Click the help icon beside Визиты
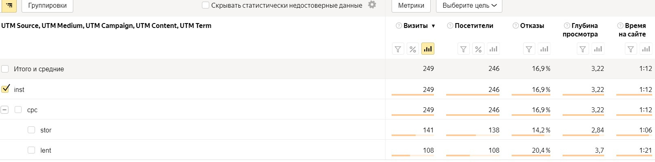The height and width of the screenshot is (162, 655). point(399,26)
